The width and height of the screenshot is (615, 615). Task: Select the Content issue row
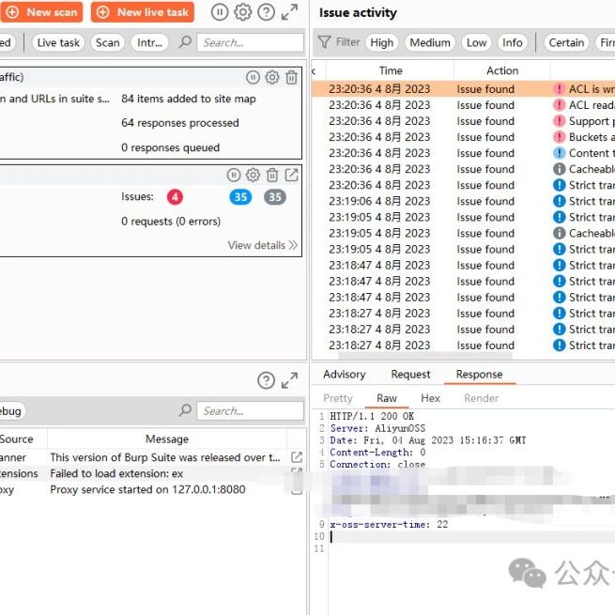pyautogui.click(x=463, y=153)
